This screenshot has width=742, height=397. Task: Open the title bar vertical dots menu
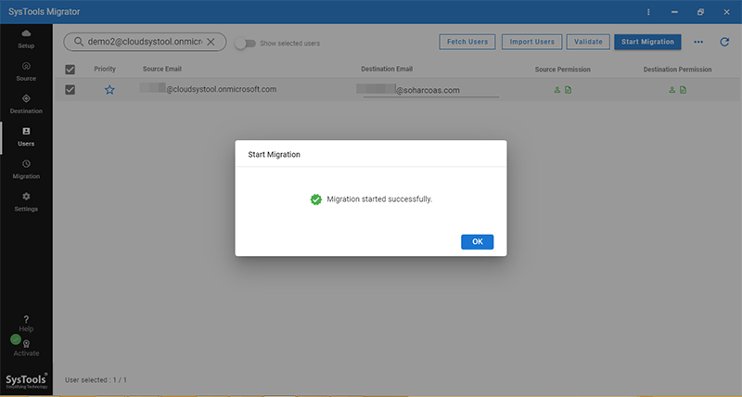pyautogui.click(x=648, y=12)
